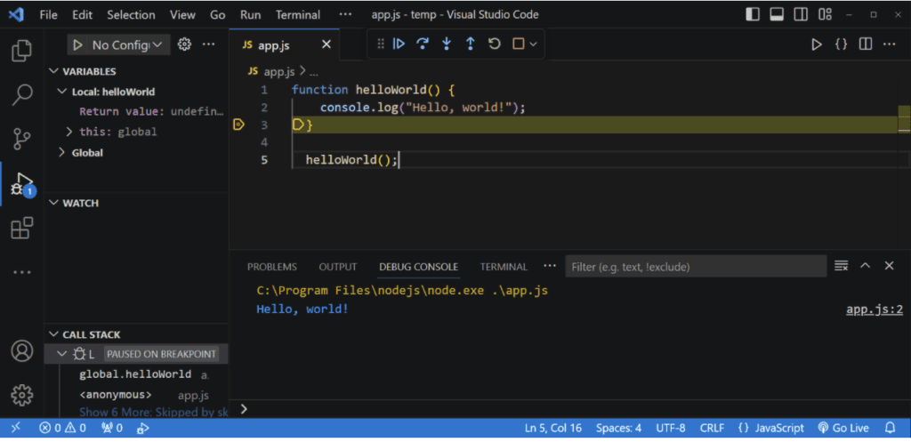This screenshot has height=442, width=911.
Task: Toggle the primary side bar layout button
Action: tap(753, 15)
